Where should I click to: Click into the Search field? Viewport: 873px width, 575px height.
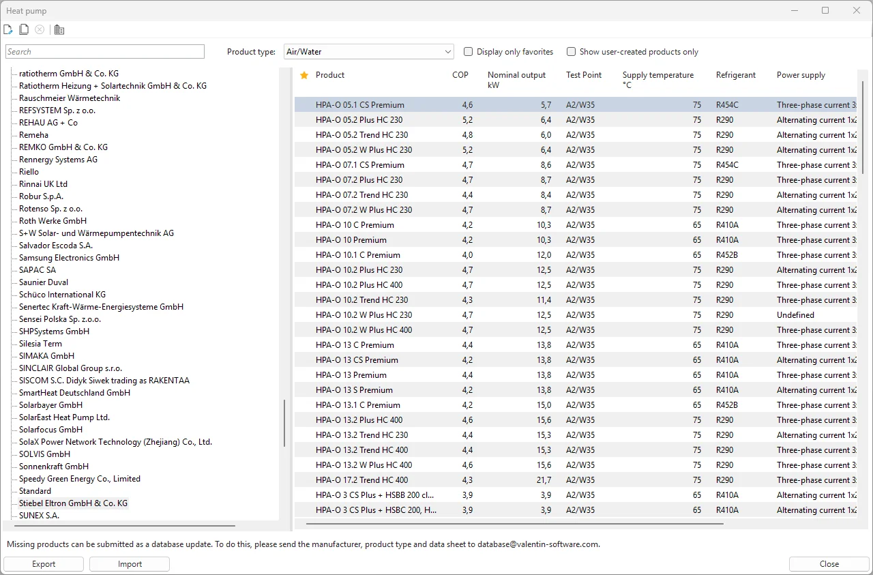click(105, 52)
